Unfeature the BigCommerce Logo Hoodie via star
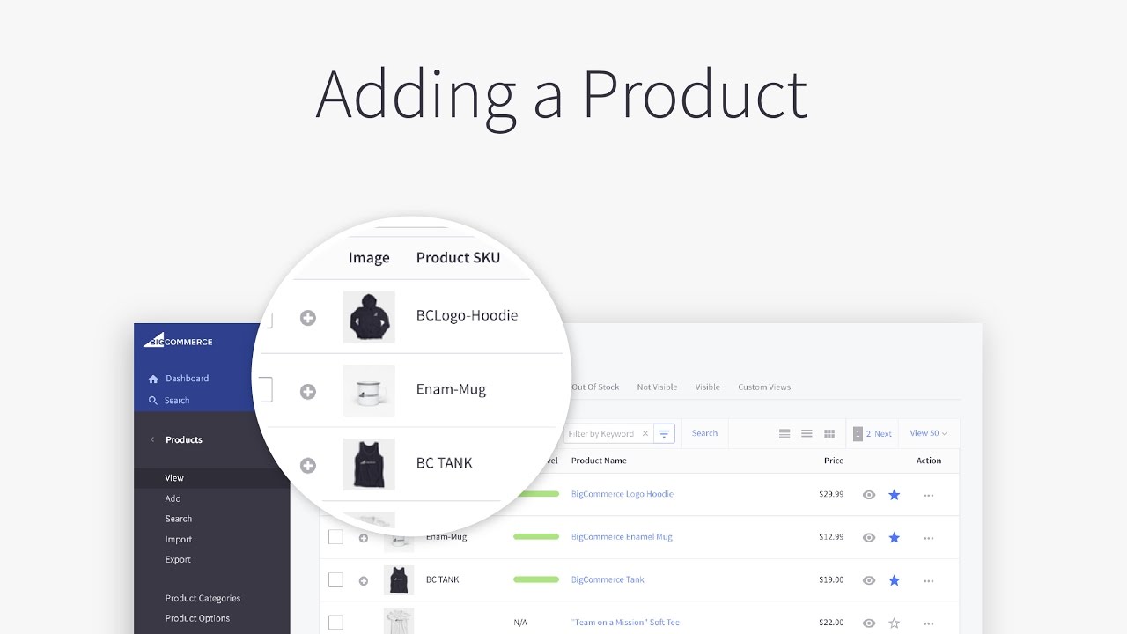Image resolution: width=1127 pixels, height=634 pixels. coord(895,495)
